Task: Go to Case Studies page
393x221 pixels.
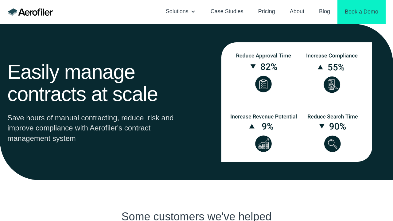Action: [227, 12]
